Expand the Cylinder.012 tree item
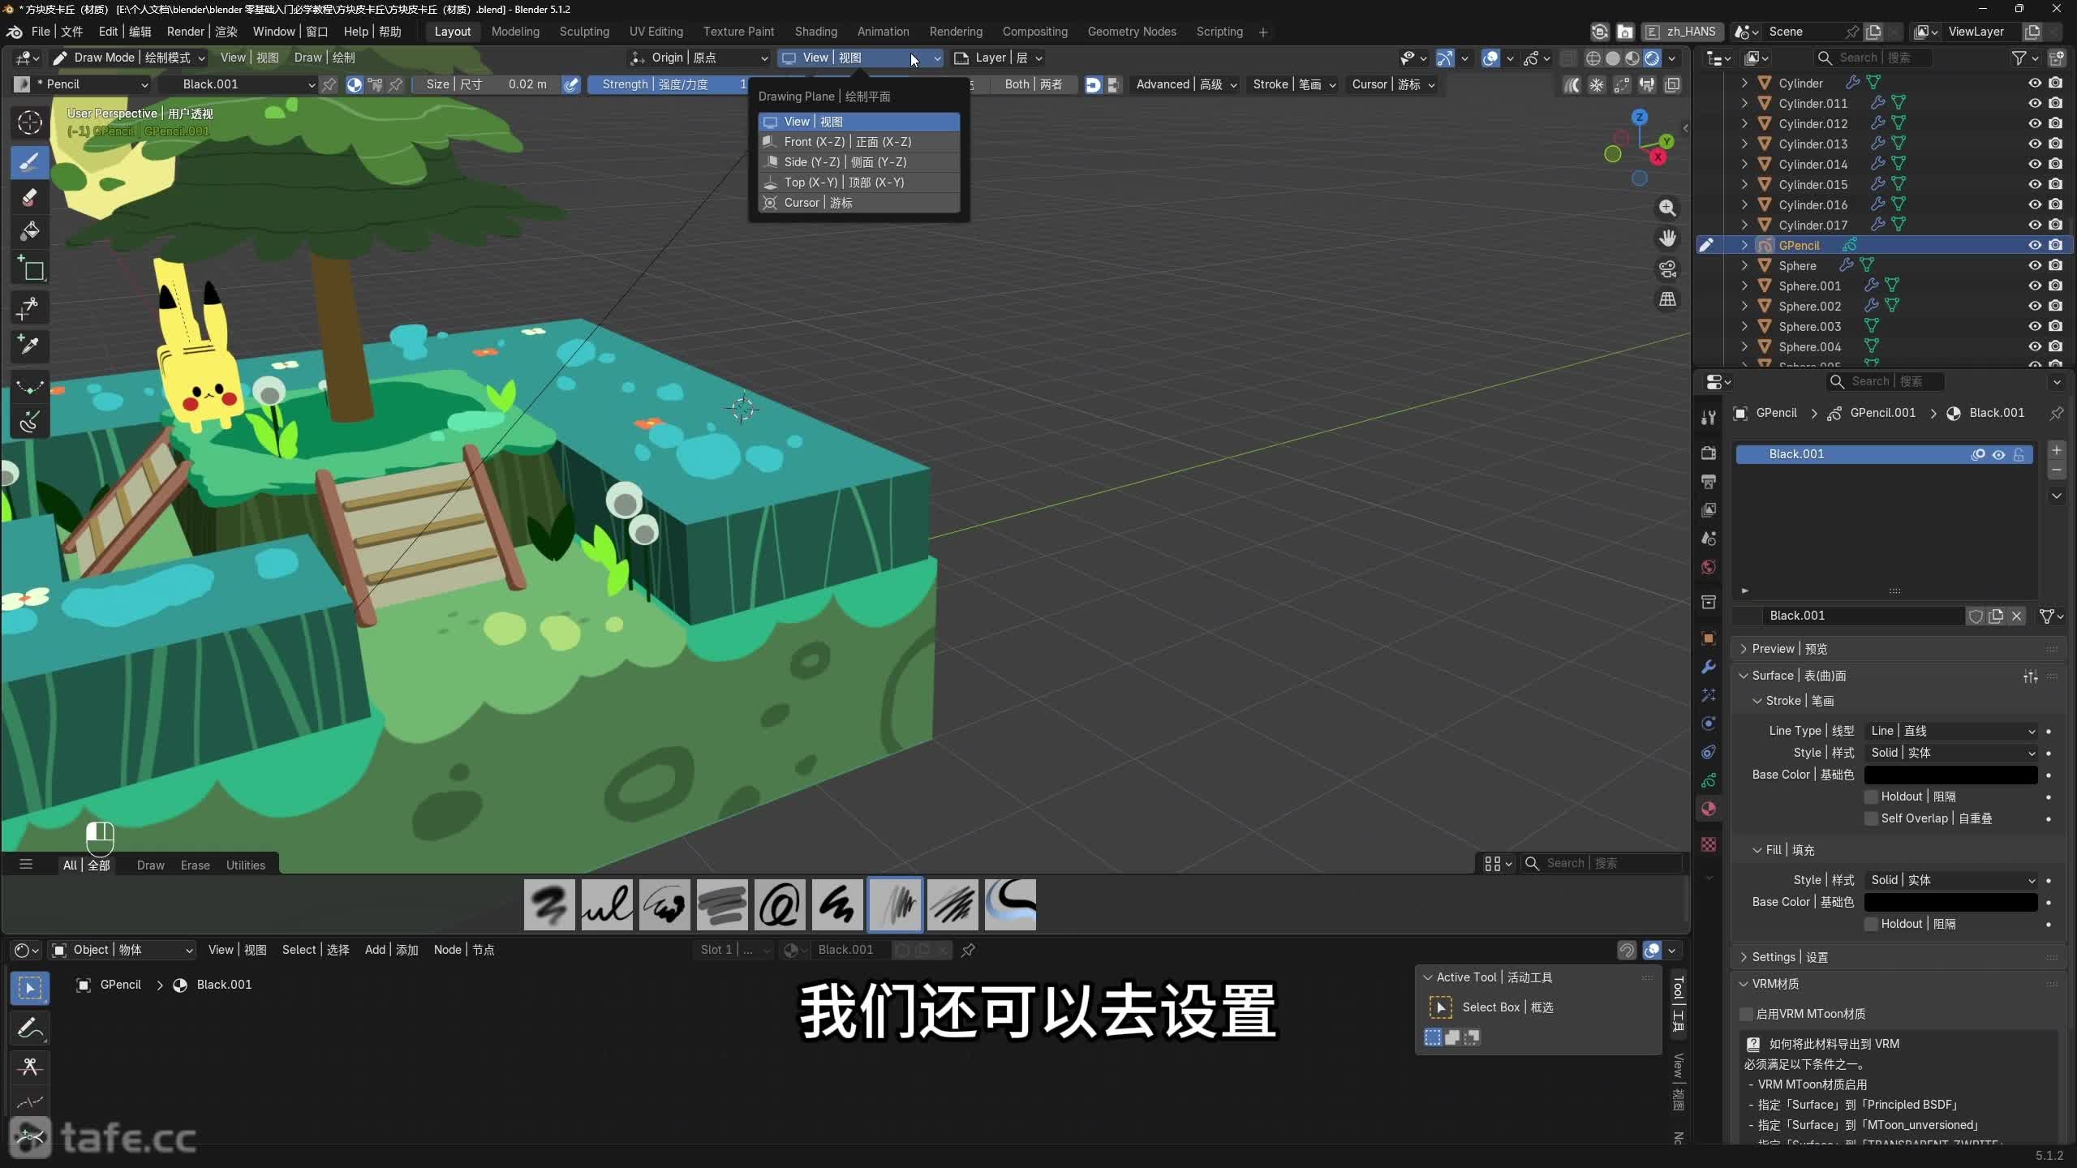Viewport: 2077px width, 1168px height. (1744, 123)
